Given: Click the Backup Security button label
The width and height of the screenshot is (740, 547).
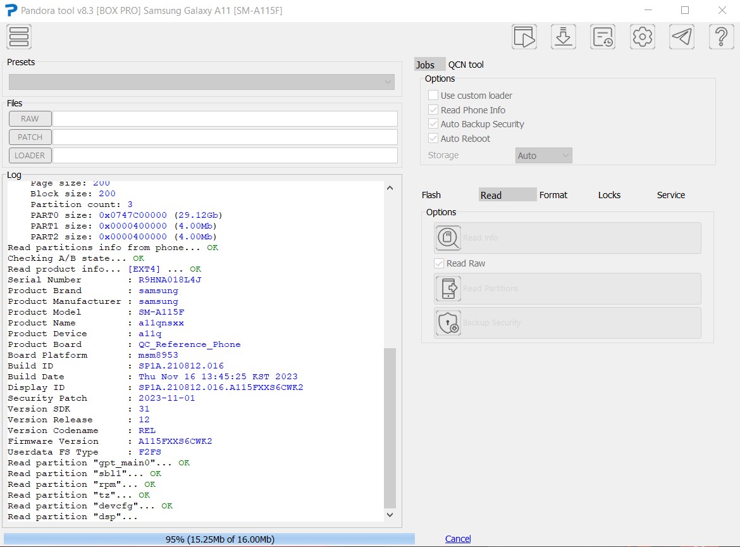Looking at the screenshot, I should pyautogui.click(x=492, y=323).
